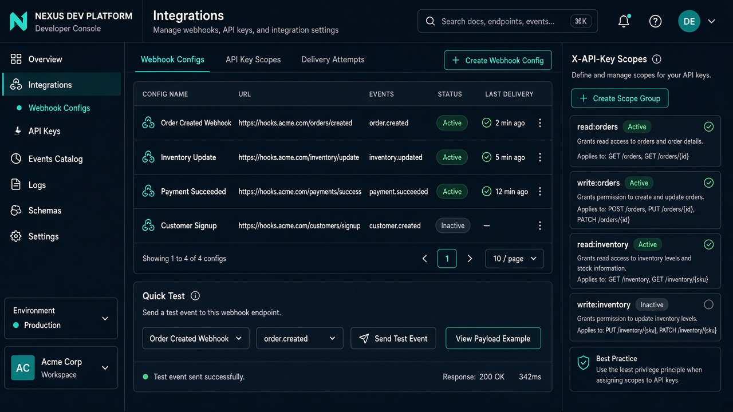Image resolution: width=733 pixels, height=412 pixels.
Task: Click the info icon beside Quick Test
Action: tap(195, 296)
